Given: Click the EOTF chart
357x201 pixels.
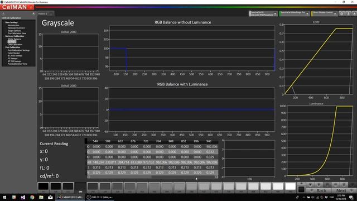Looking at the screenshot, I should (x=319, y=59).
